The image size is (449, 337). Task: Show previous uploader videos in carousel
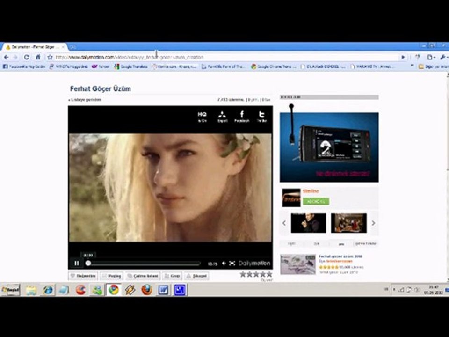tap(284, 223)
